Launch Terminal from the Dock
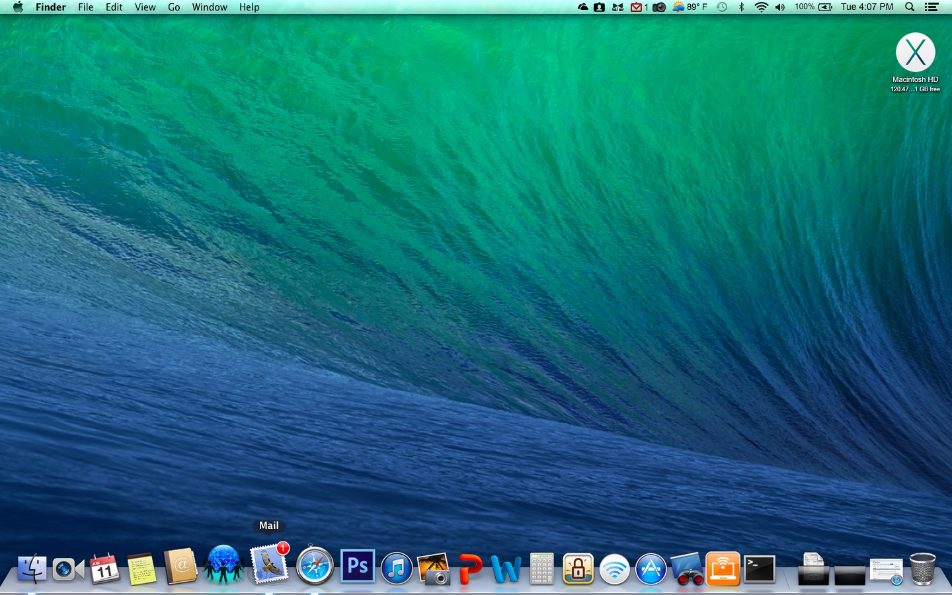This screenshot has width=952, height=595. coord(760,569)
